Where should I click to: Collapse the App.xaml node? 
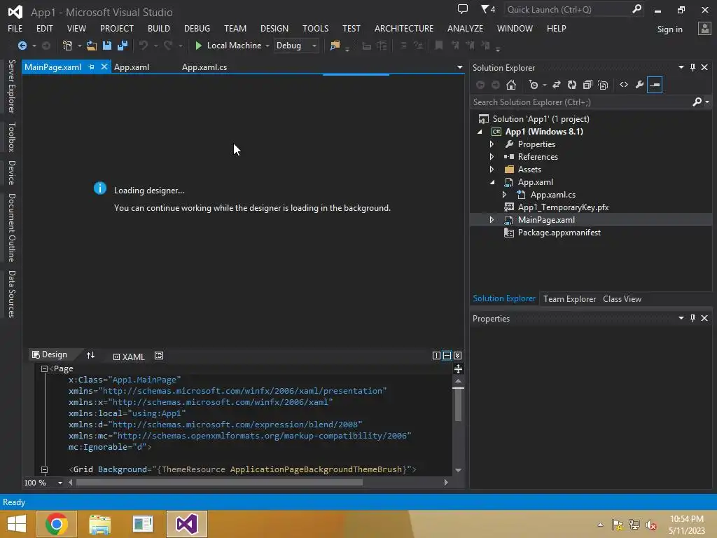point(492,182)
